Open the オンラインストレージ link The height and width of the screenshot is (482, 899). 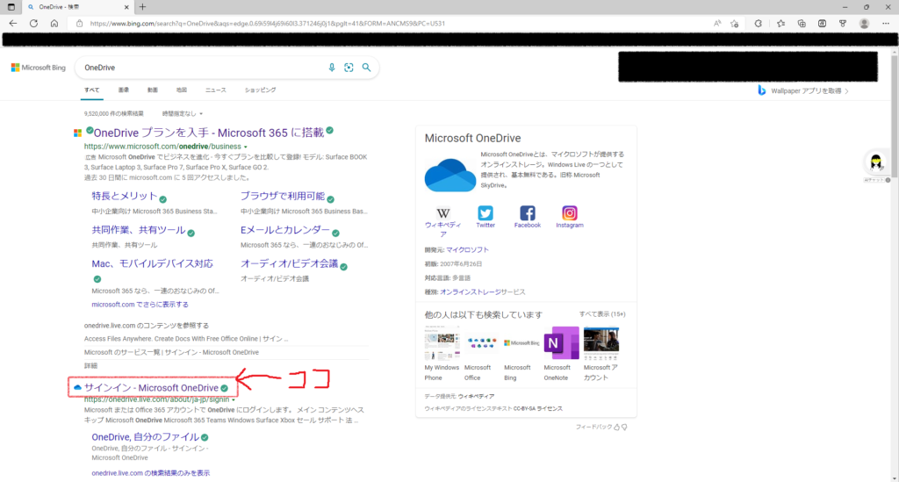click(x=471, y=291)
